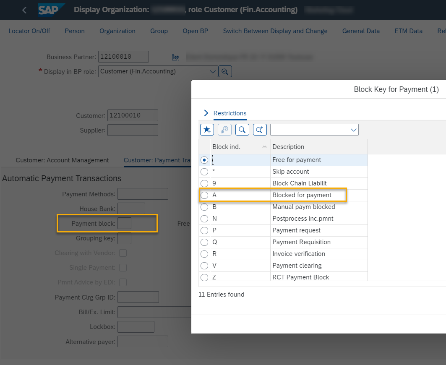The width and height of the screenshot is (446, 365).
Task: Choose radio for Q Payment Requisition
Action: pos(204,242)
